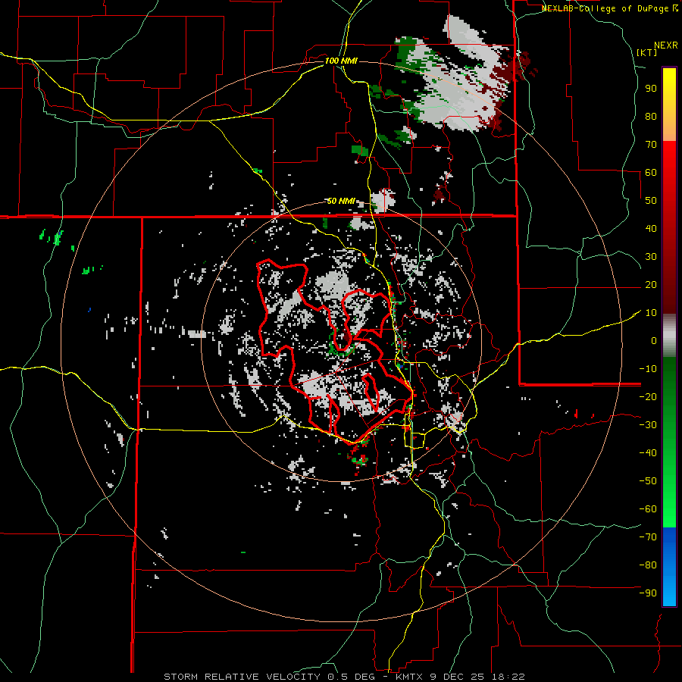Click the 50 value on the velocity scale
682x682 pixels.
coord(651,201)
